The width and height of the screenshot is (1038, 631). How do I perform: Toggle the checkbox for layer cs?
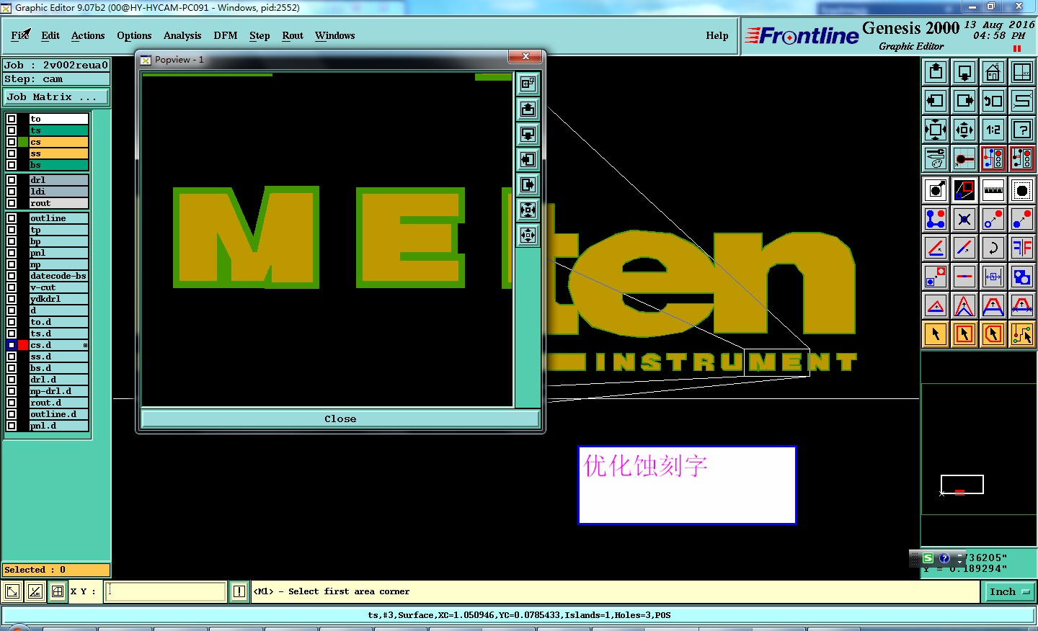click(12, 142)
